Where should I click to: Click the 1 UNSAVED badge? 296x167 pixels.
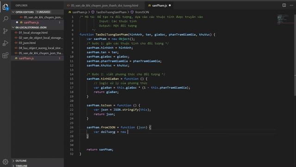(43, 12)
